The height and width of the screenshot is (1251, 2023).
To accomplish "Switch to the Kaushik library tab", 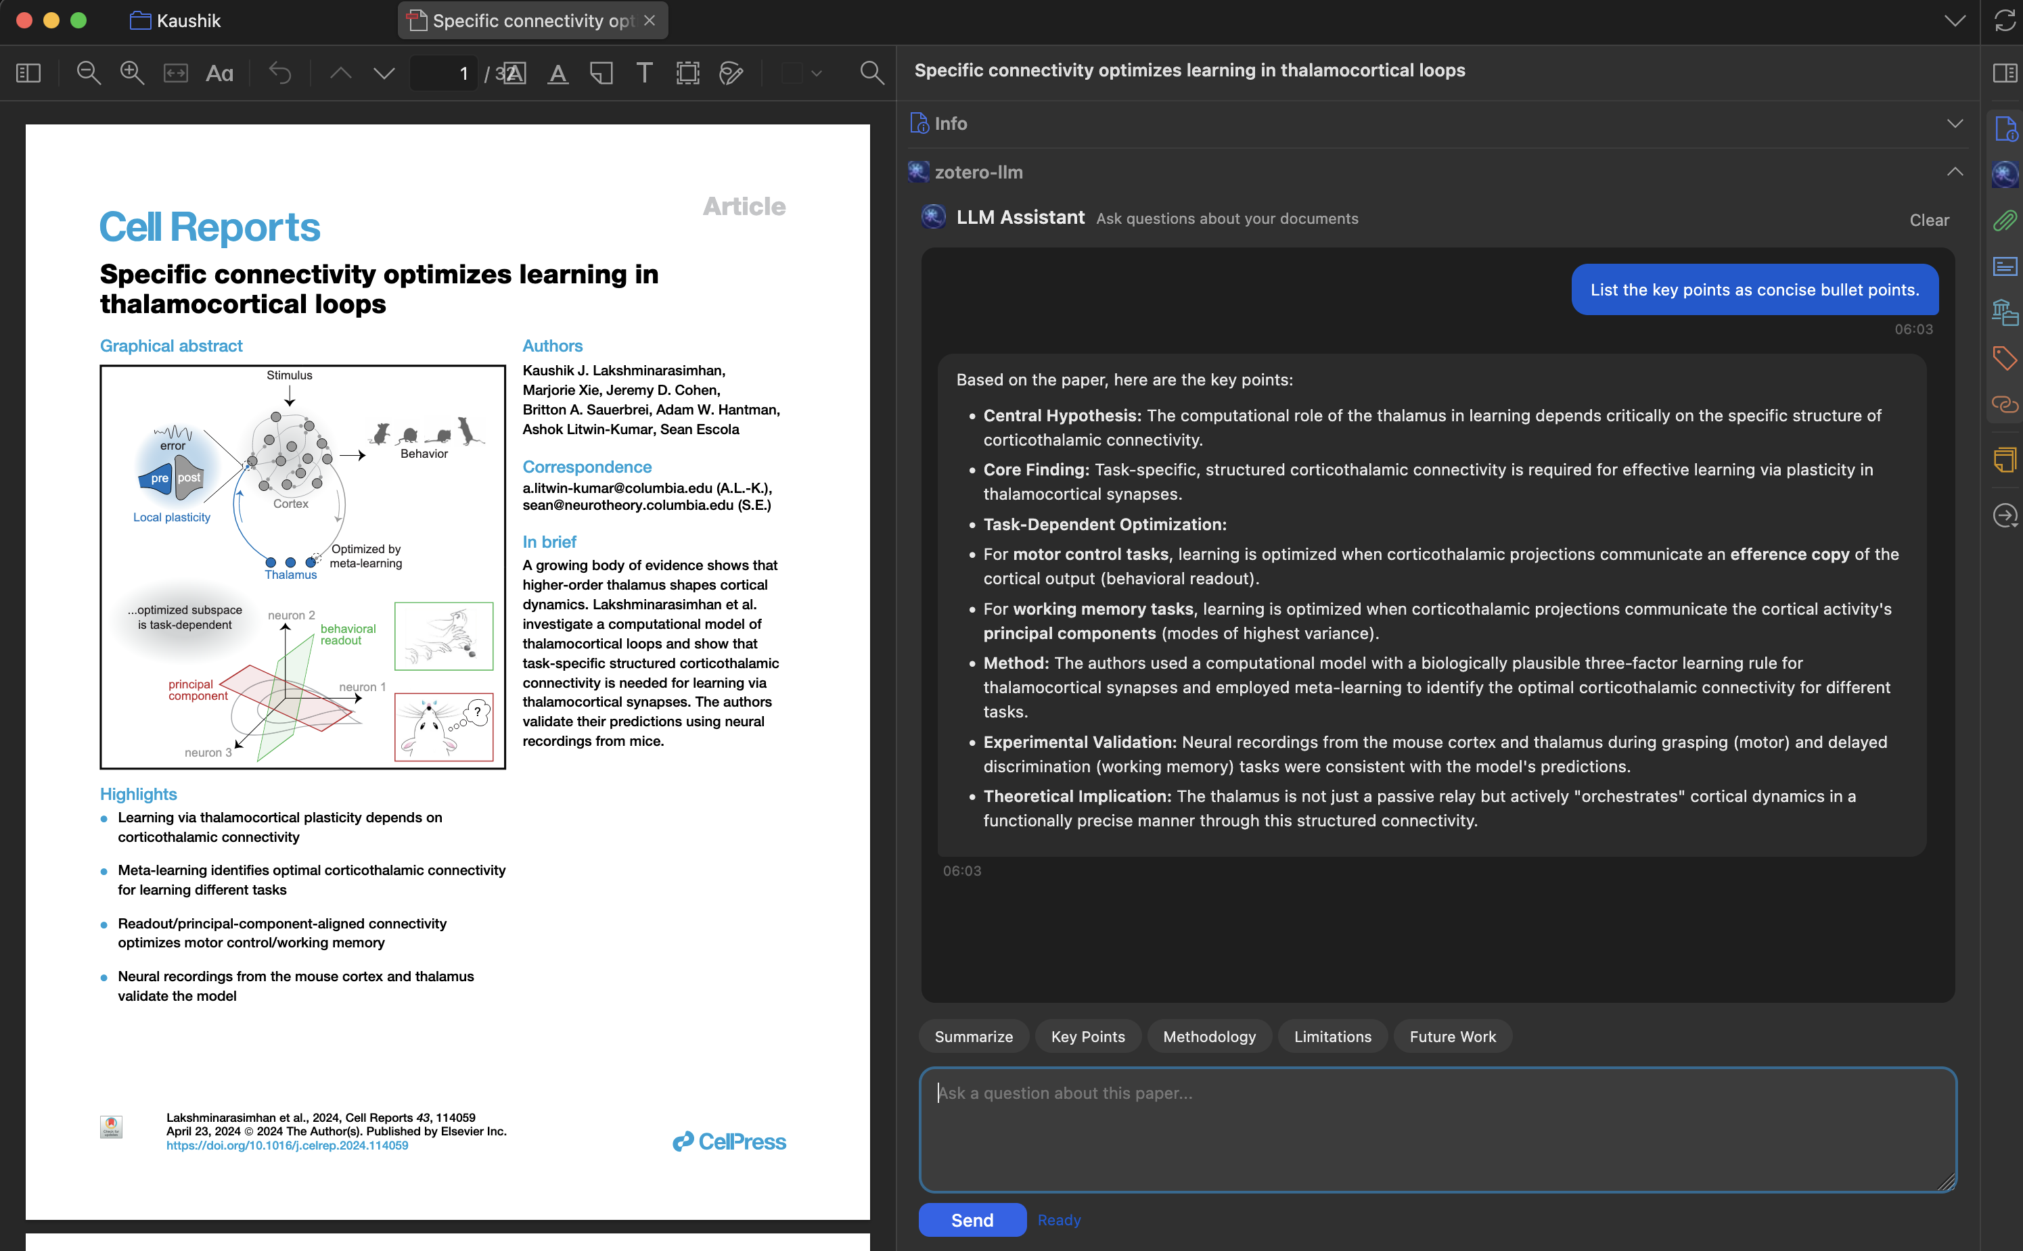I will 177,21.
